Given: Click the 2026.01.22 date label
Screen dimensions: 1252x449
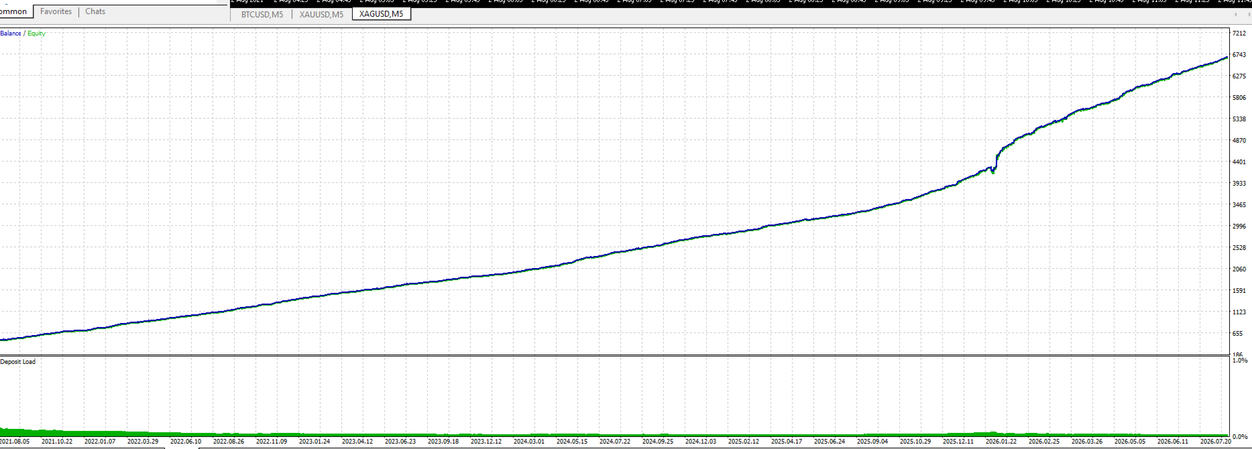Looking at the screenshot, I should tap(1001, 442).
